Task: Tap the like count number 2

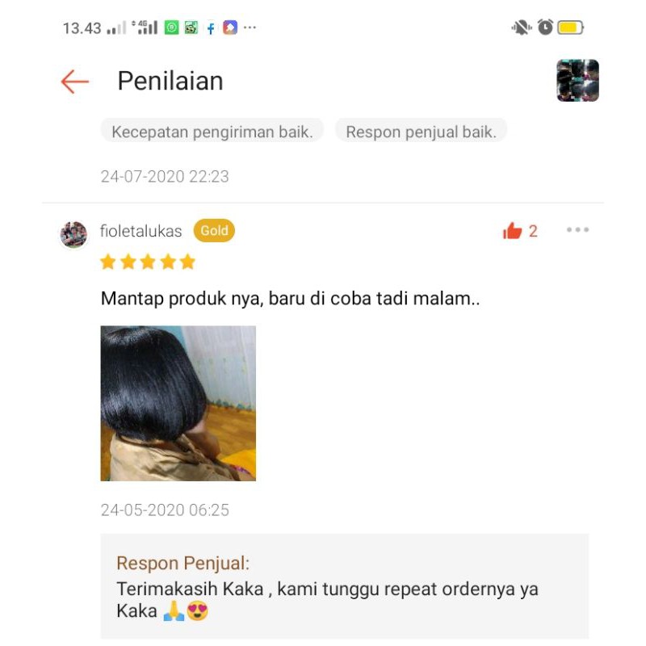Action: [x=533, y=231]
